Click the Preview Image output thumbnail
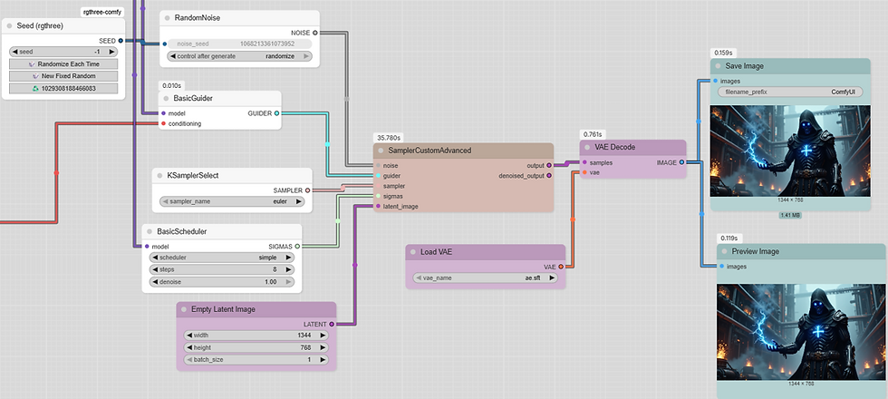Image resolution: width=888 pixels, height=399 pixels. [x=801, y=332]
